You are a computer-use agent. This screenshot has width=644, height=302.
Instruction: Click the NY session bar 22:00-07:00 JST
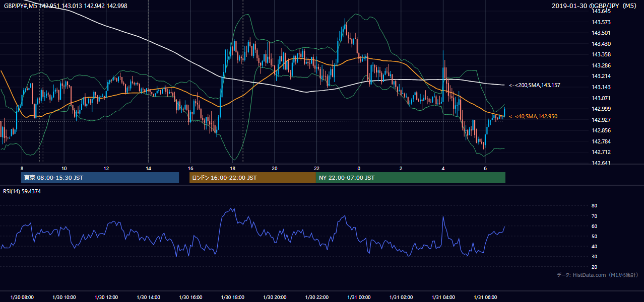[410, 178]
